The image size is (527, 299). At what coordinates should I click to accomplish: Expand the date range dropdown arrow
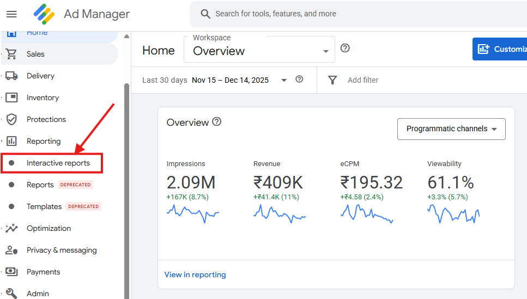point(283,80)
